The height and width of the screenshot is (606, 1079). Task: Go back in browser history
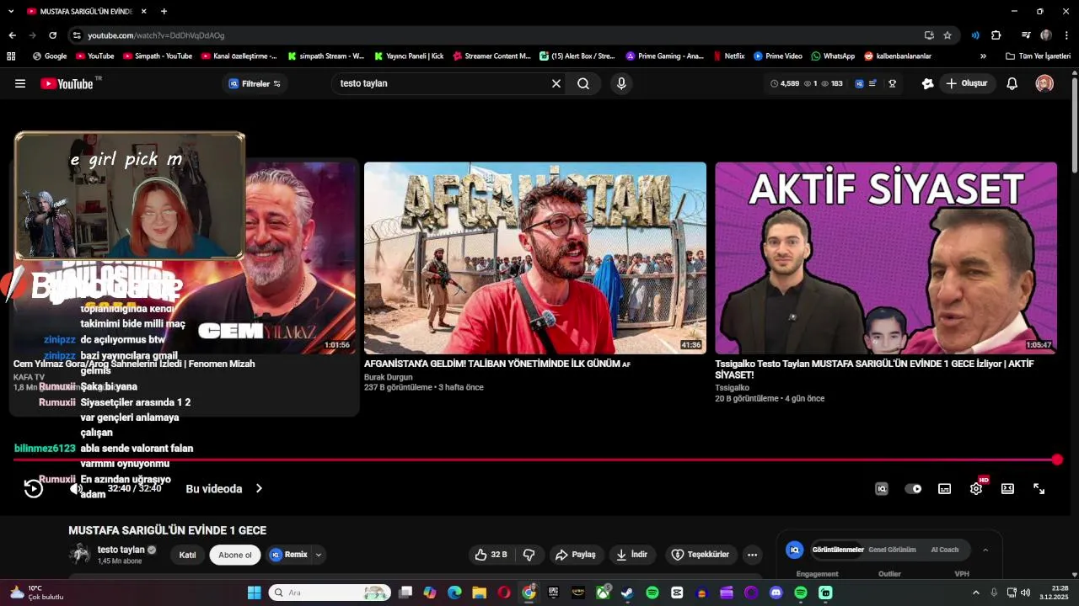coord(12,35)
